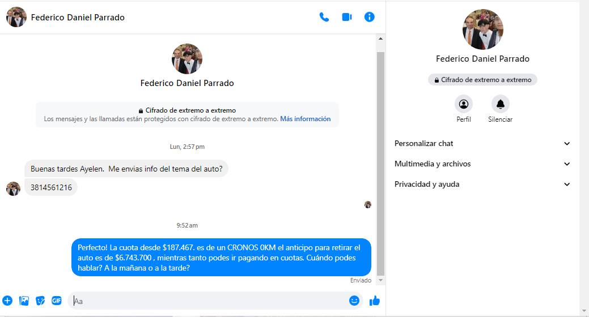Click the Cifrado de extremo a extremo badge
This screenshot has height=317, width=589.
482,80
